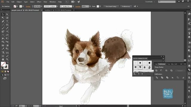Image resolution: width=191 pixels, height=107 pixels.
Task: Open Brush Libraries menu in brush panel
Action: 135,74
